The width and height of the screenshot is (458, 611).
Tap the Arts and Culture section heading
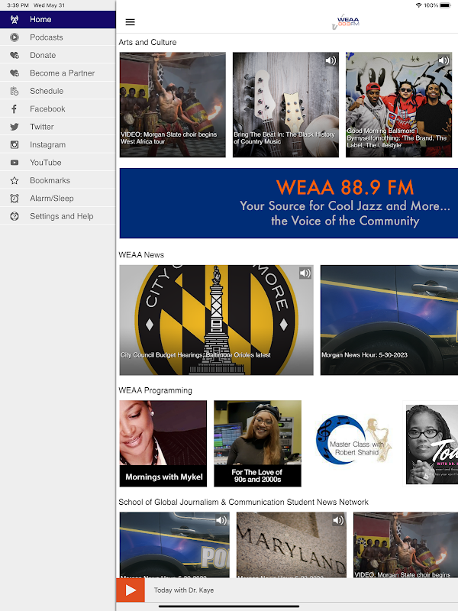pyautogui.click(x=147, y=42)
